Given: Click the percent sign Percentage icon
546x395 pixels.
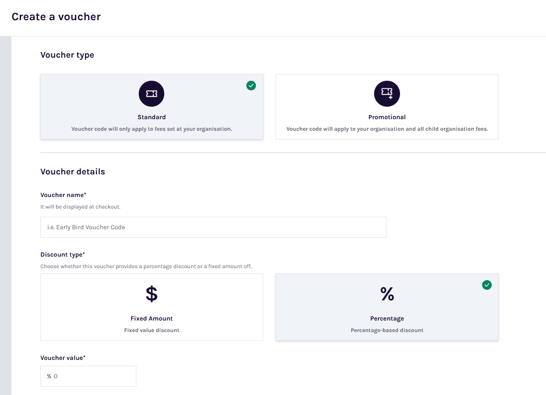Looking at the screenshot, I should pyautogui.click(x=387, y=294).
